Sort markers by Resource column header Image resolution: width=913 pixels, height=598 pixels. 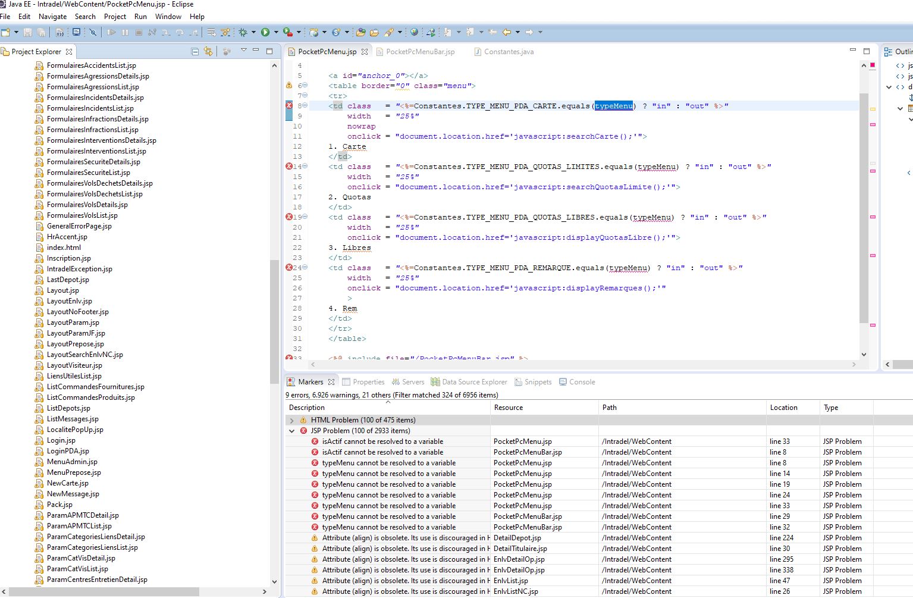pos(508,408)
